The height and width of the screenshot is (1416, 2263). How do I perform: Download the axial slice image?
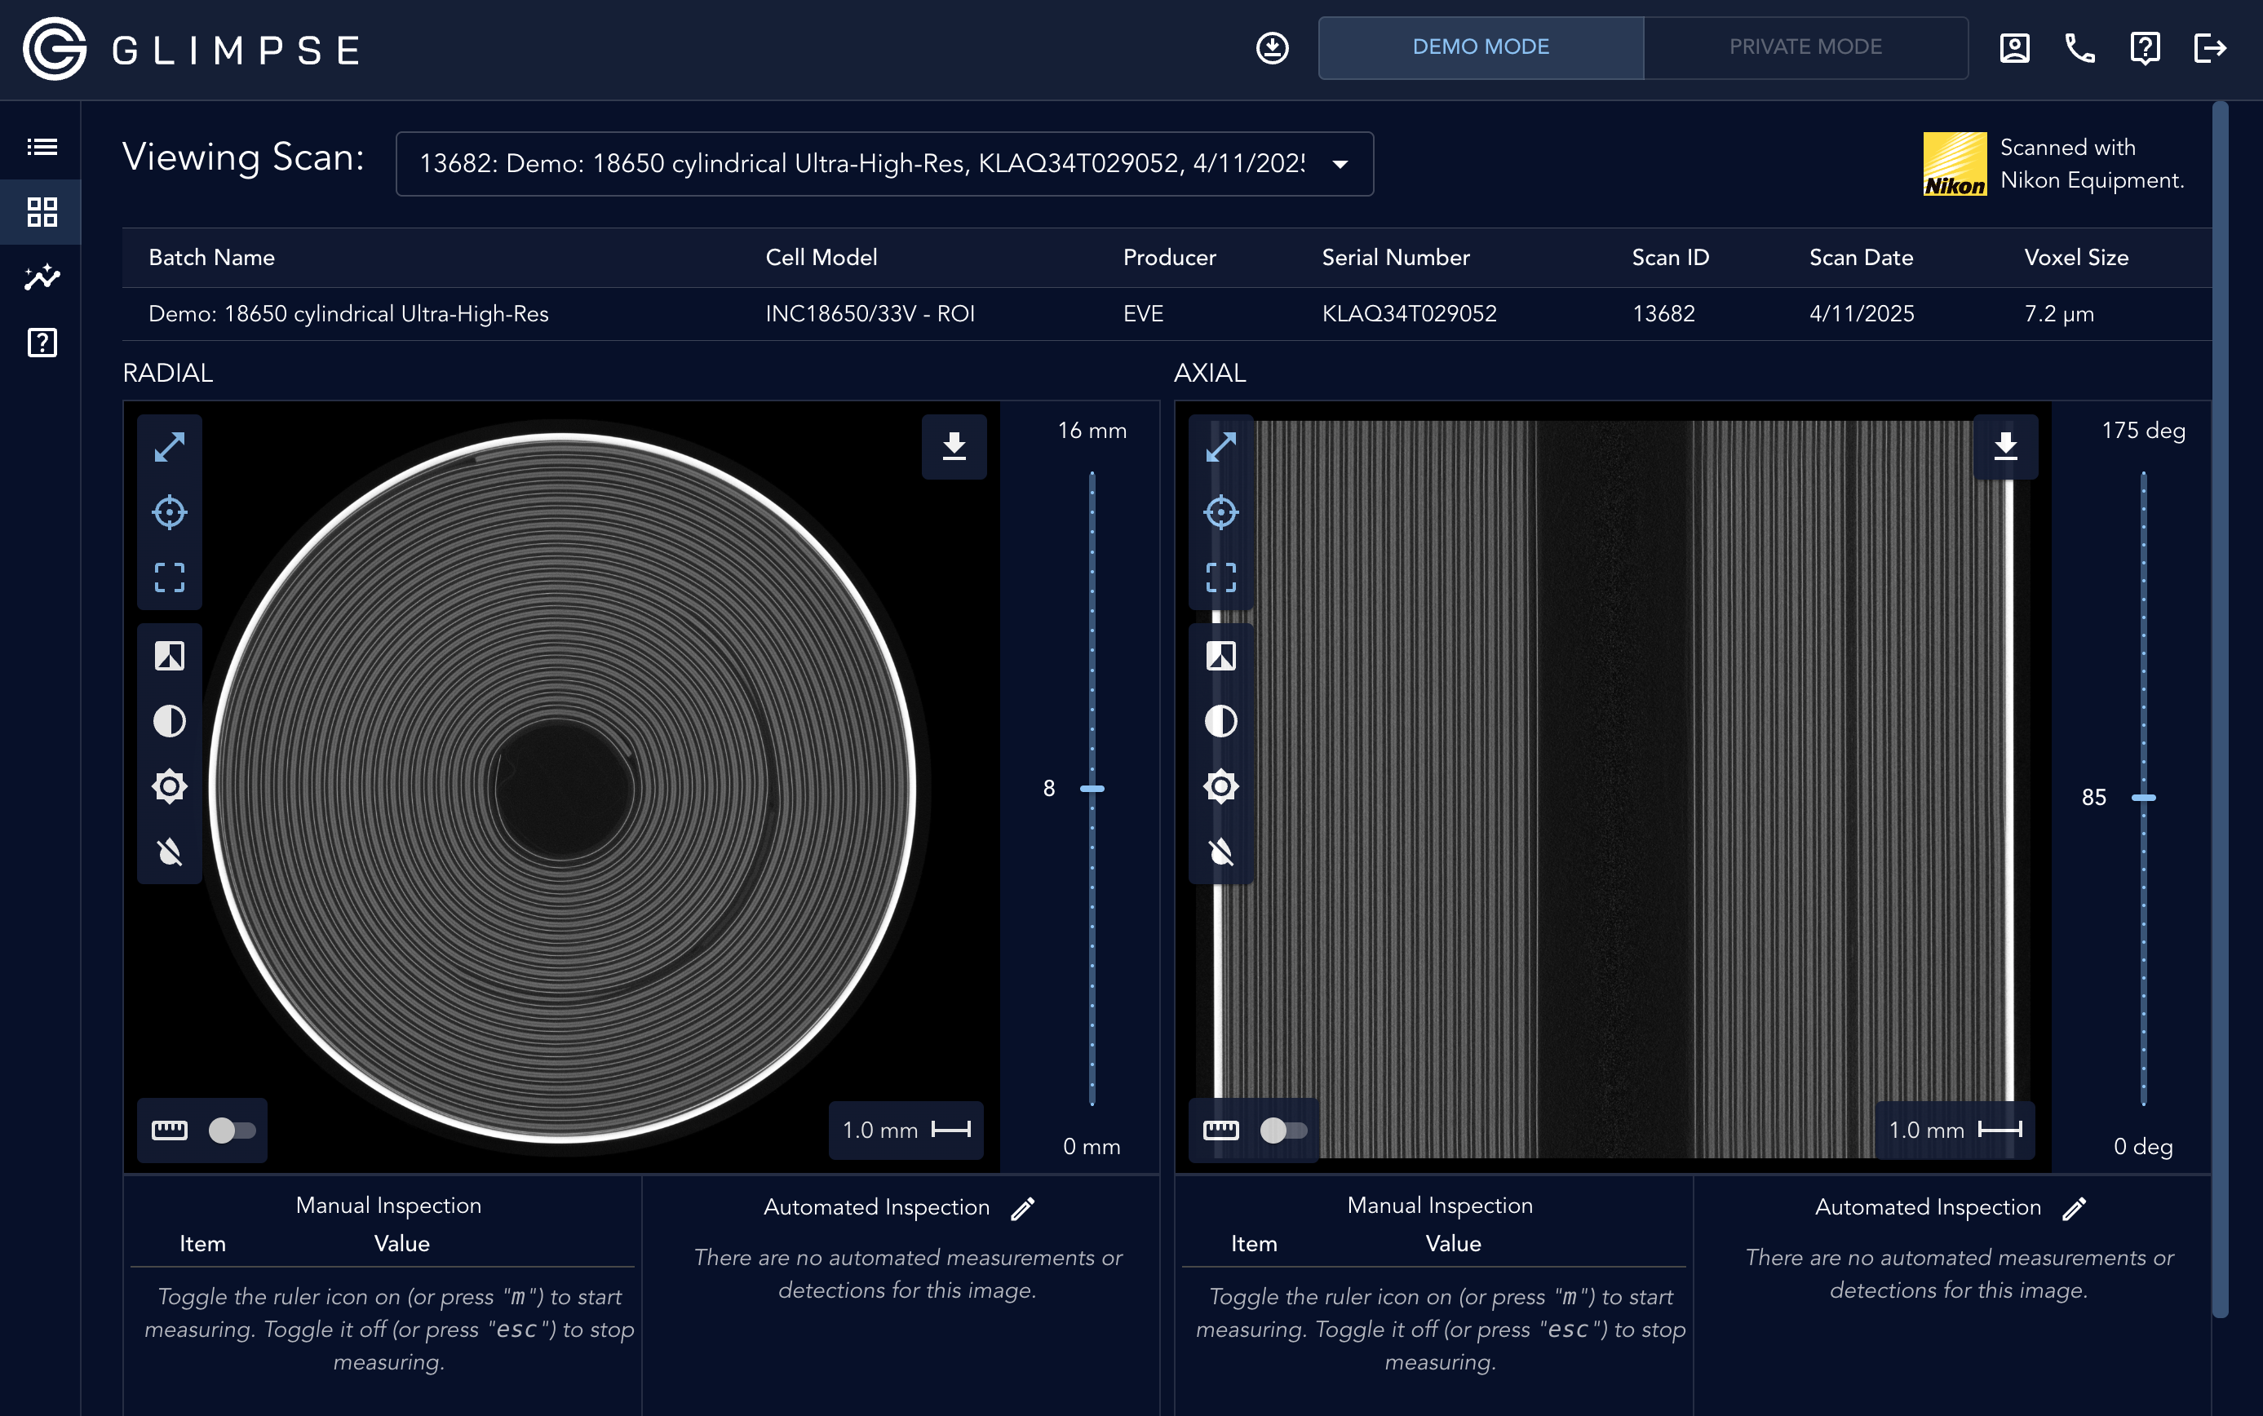pyautogui.click(x=2004, y=447)
